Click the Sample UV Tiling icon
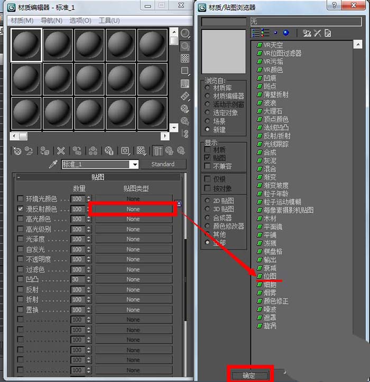 pos(185,71)
